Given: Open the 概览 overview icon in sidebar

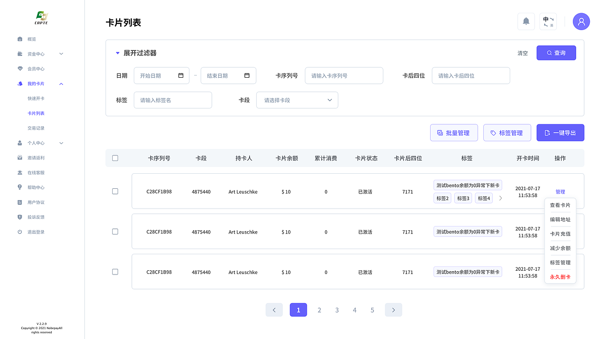Looking at the screenshot, I should (x=19, y=39).
